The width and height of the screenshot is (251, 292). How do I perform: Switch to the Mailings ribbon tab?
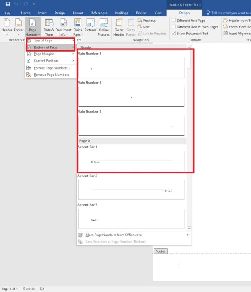click(x=121, y=13)
